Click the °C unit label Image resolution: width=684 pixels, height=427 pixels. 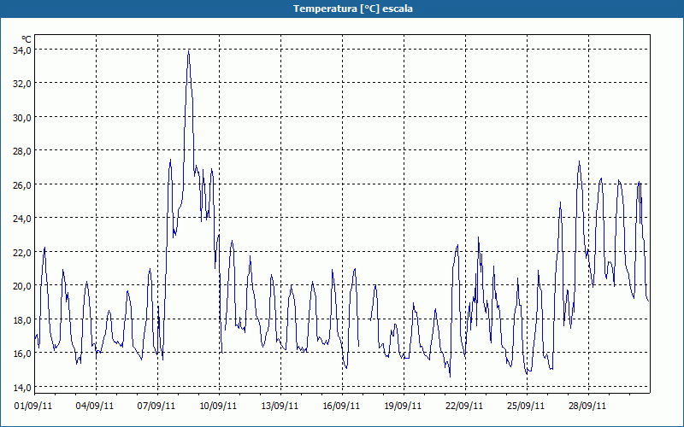click(x=27, y=40)
